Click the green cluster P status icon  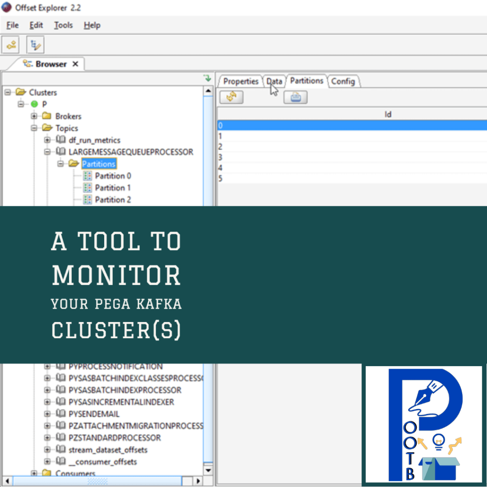point(34,104)
